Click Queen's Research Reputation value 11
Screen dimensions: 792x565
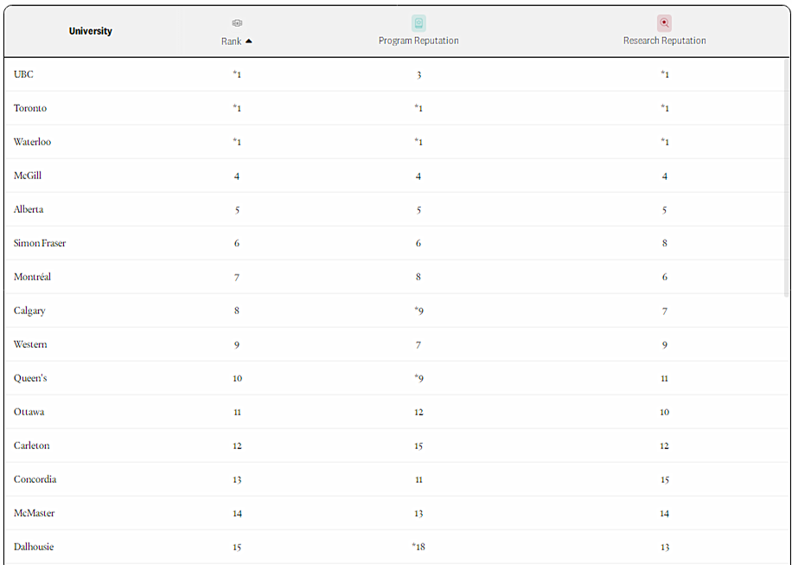pyautogui.click(x=664, y=378)
